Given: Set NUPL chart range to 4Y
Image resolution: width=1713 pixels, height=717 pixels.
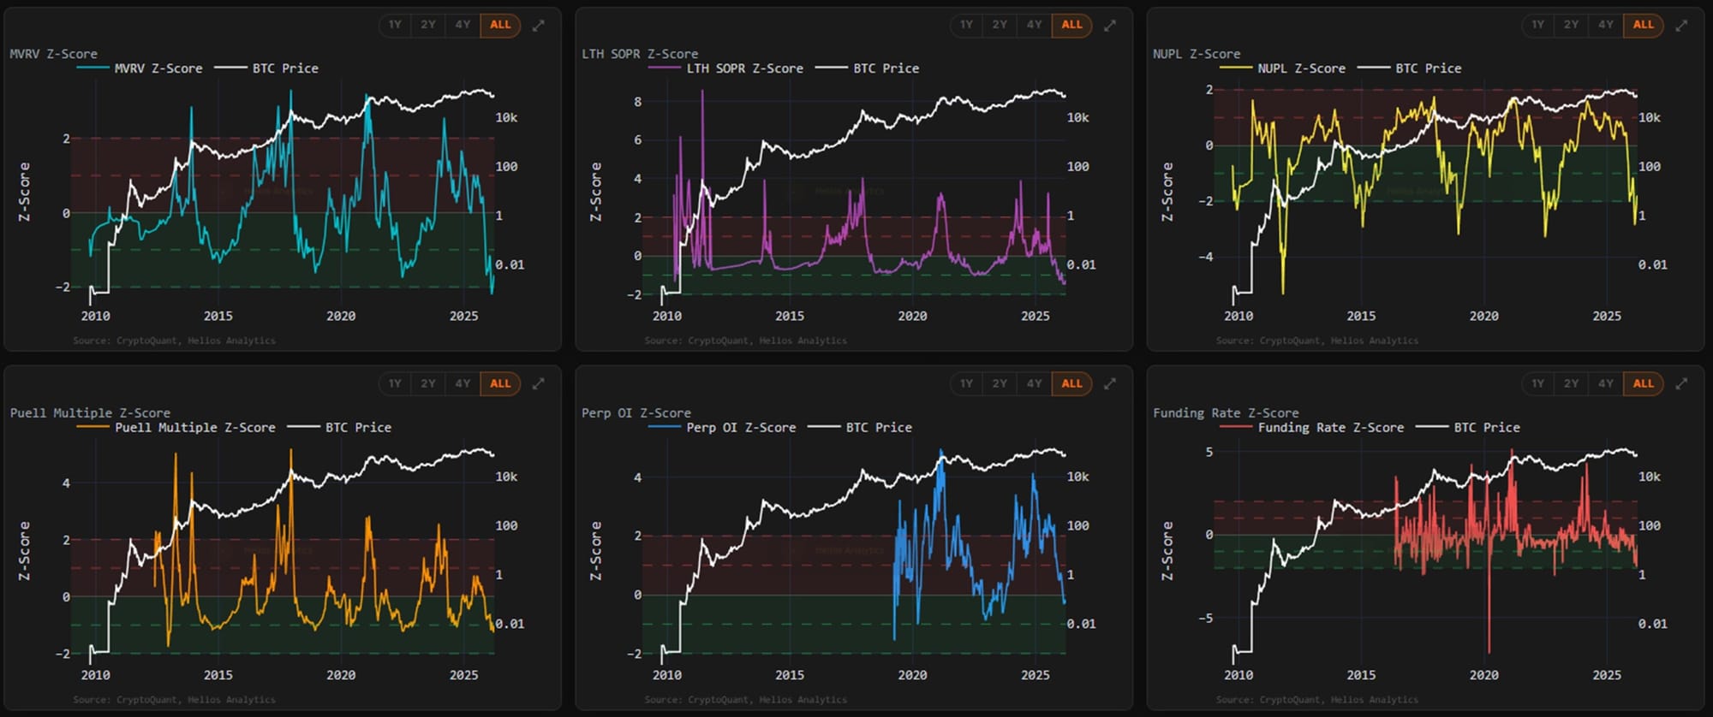Looking at the screenshot, I should pyautogui.click(x=1605, y=25).
